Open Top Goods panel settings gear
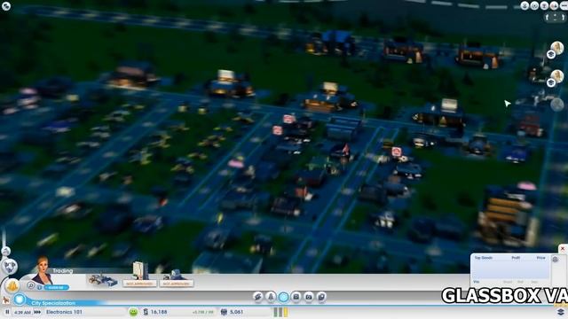 point(555,259)
